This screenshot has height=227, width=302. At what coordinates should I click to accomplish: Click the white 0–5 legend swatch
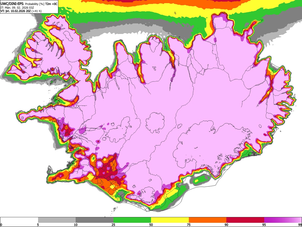pyautogui.click(x=19, y=220)
